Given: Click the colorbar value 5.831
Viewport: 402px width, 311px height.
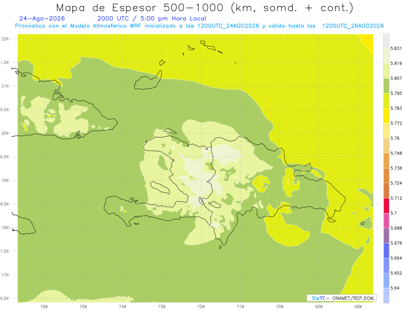Looking at the screenshot, I should pyautogui.click(x=396, y=48).
